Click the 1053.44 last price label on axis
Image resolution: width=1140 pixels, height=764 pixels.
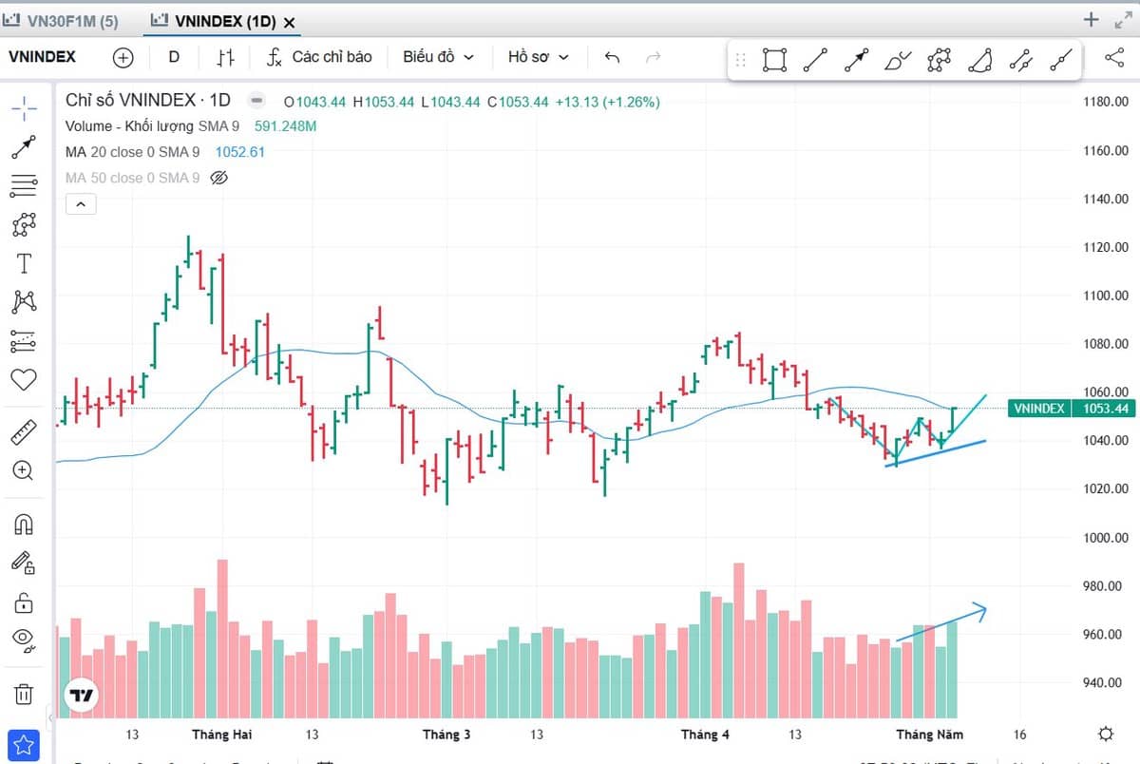pos(1102,409)
